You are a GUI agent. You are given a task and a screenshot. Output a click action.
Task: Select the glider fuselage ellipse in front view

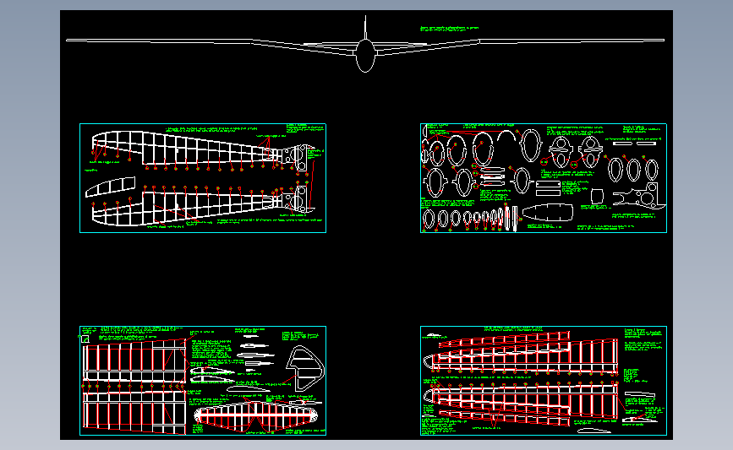(x=365, y=56)
